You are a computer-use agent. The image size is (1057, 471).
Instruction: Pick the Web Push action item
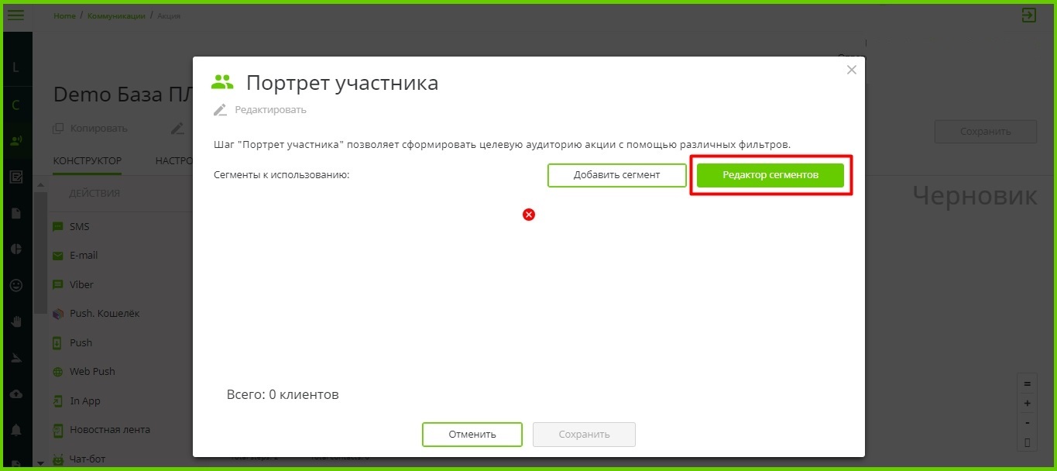pos(92,372)
